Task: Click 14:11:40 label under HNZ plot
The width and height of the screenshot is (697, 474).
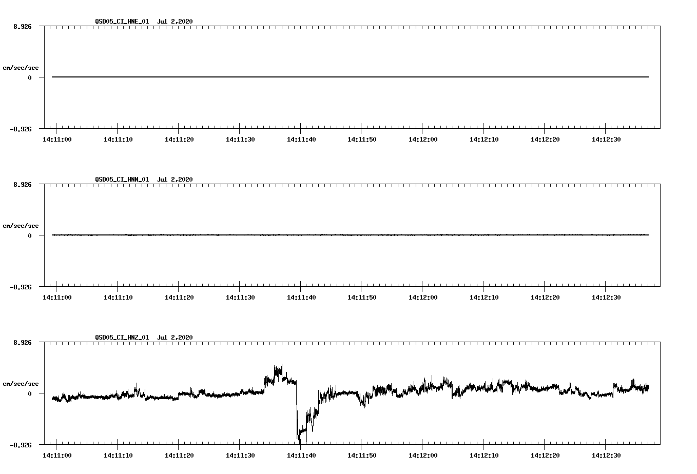Action: (x=301, y=456)
